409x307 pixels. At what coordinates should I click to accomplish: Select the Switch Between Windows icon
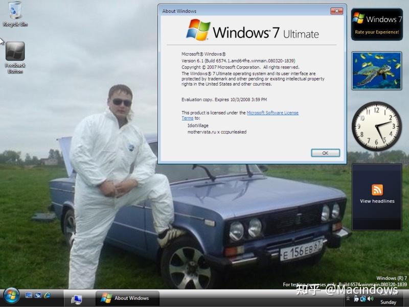pos(38,295)
